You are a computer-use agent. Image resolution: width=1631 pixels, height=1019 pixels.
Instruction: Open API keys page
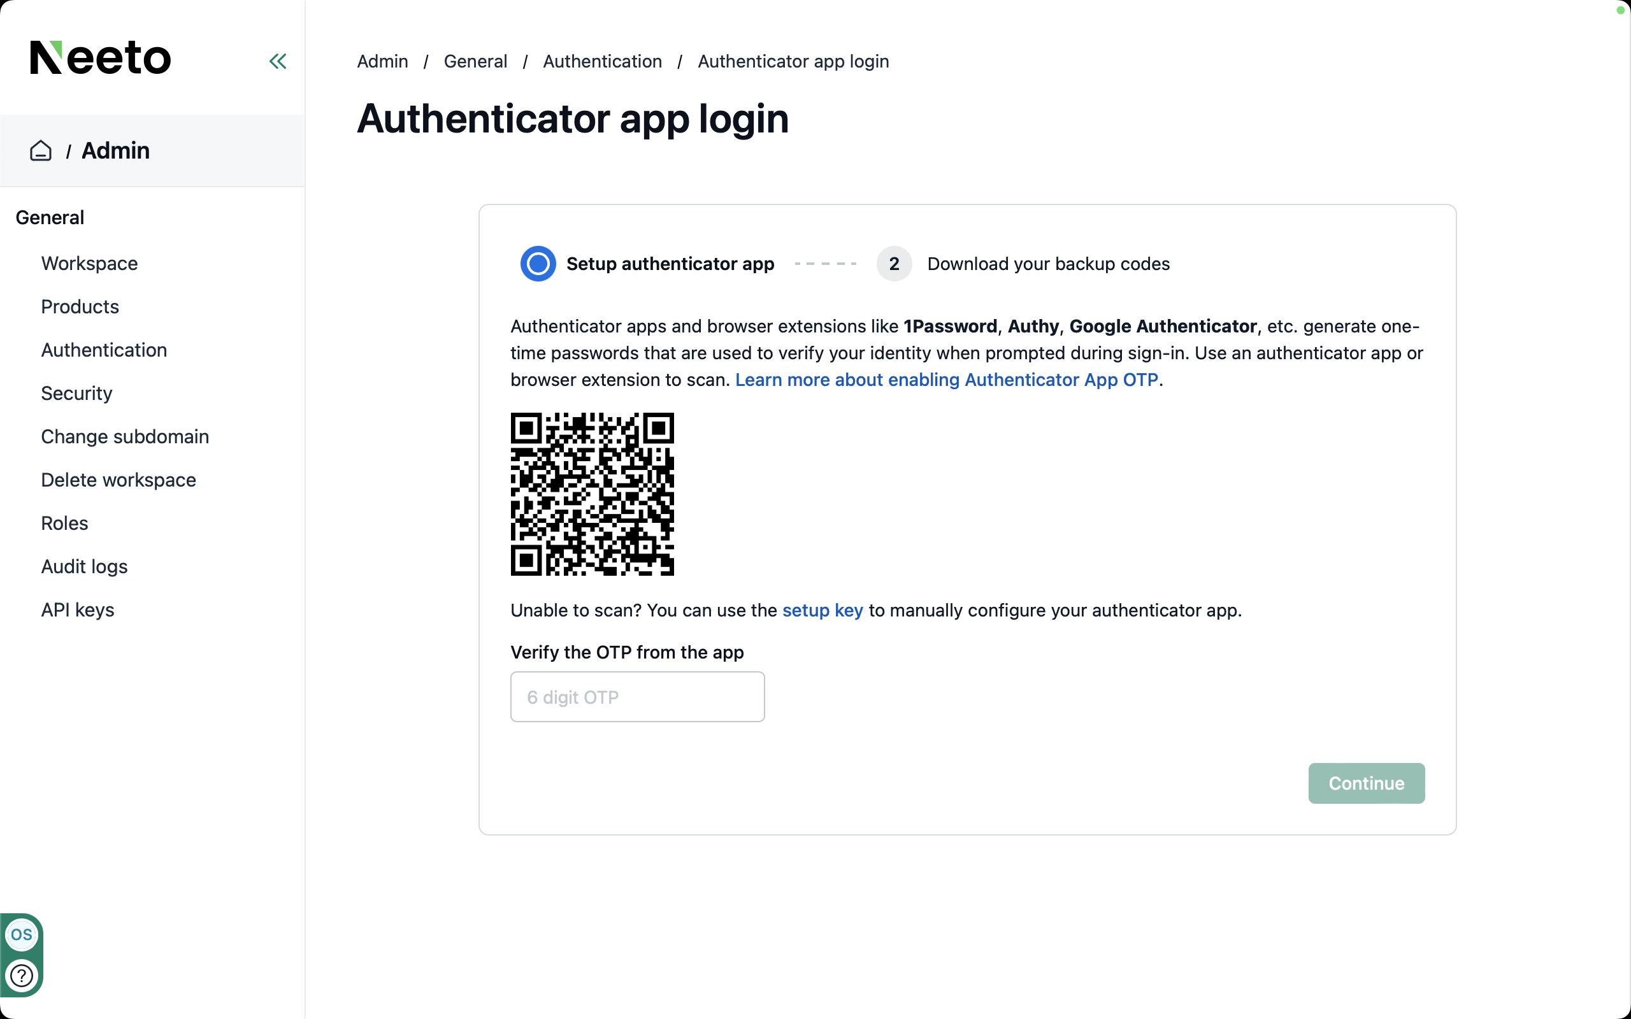(x=78, y=610)
